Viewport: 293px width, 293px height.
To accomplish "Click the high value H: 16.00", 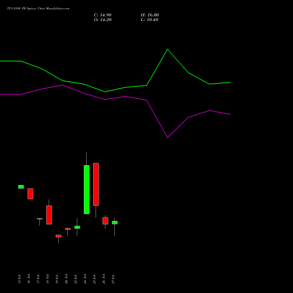I will (149, 15).
